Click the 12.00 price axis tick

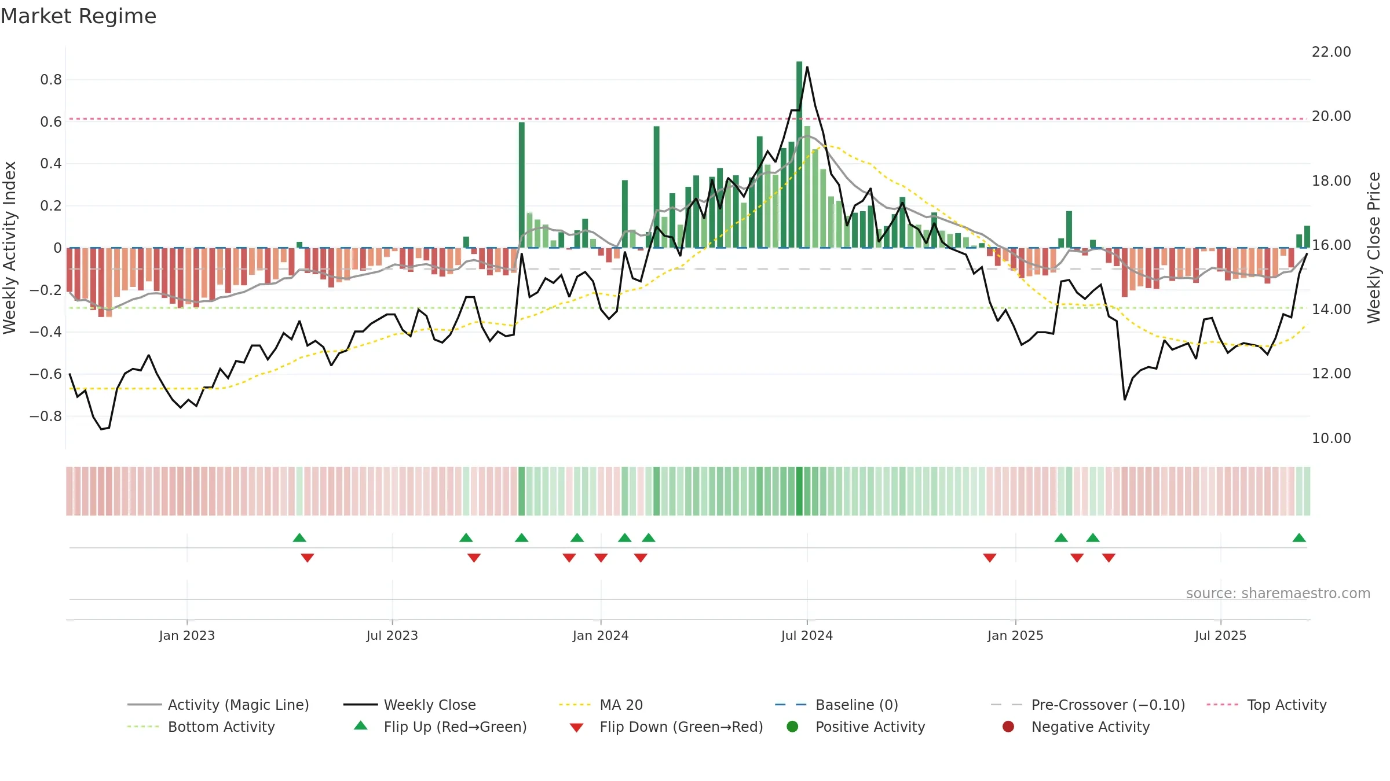pyautogui.click(x=1332, y=374)
